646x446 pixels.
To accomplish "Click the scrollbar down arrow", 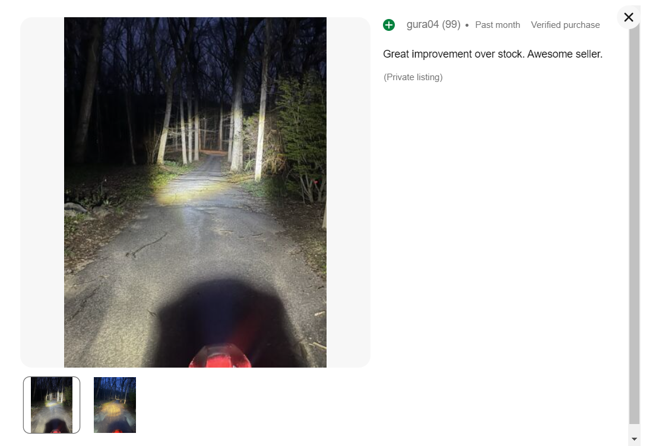I will pyautogui.click(x=634, y=439).
